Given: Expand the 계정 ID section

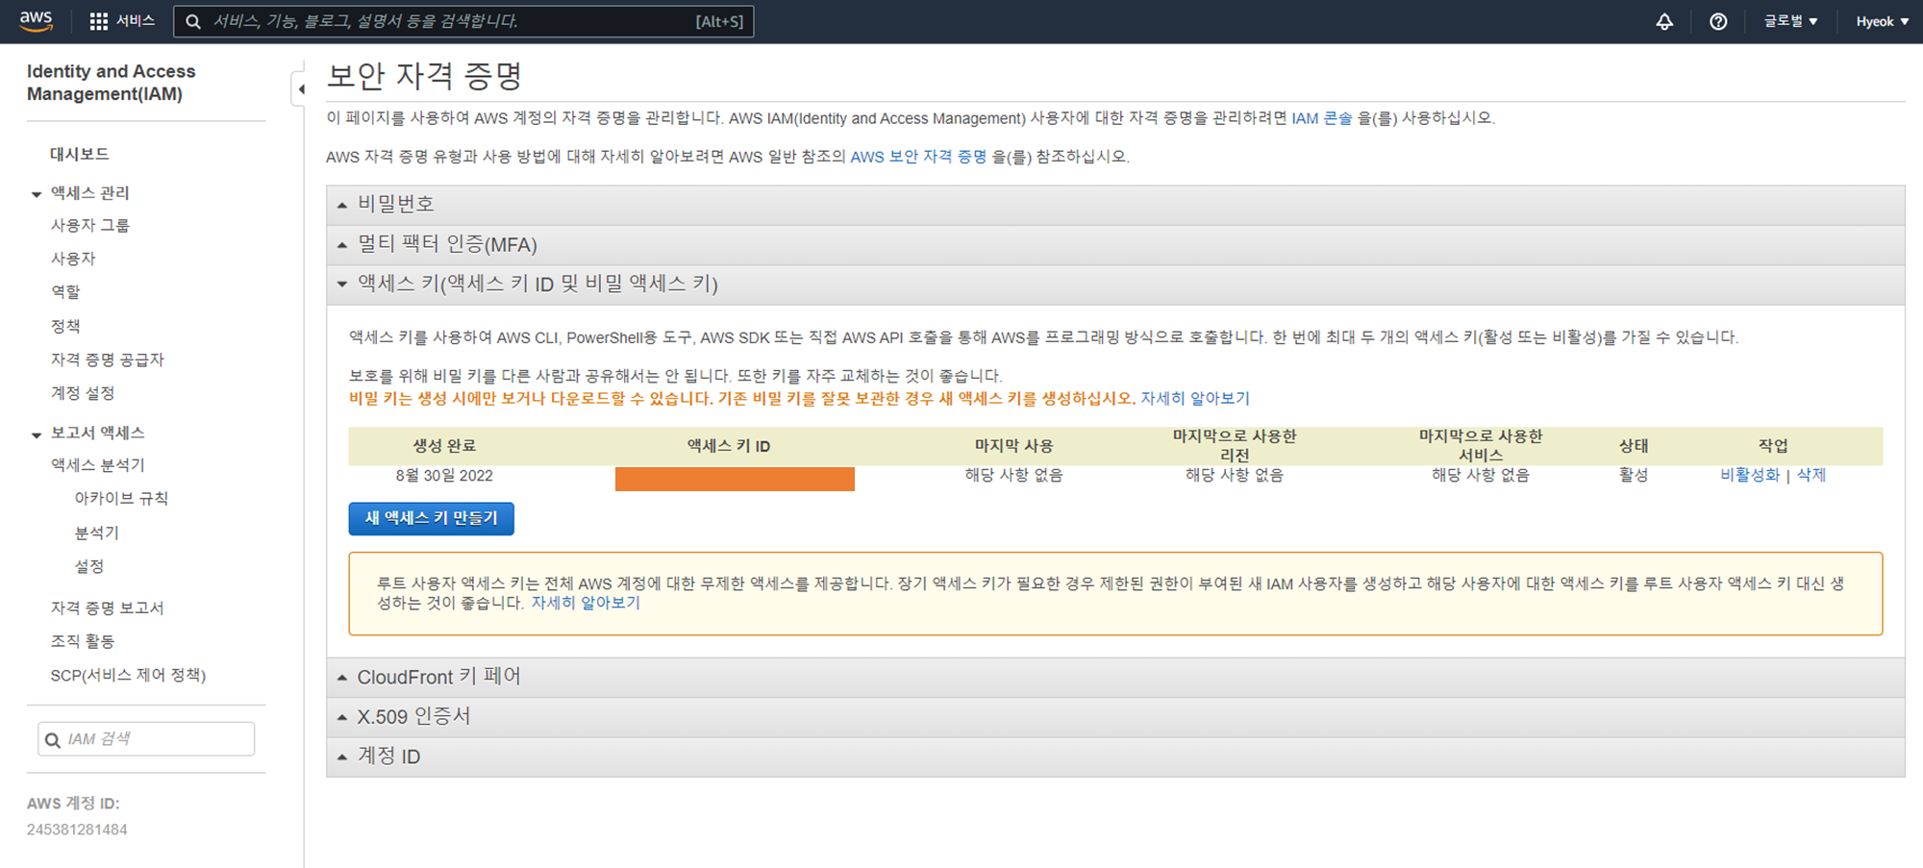Looking at the screenshot, I should pyautogui.click(x=1115, y=756).
